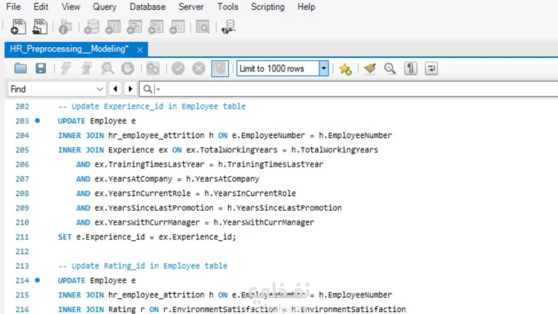
Task: Click the save script floppy disk icon
Action: (x=41, y=69)
